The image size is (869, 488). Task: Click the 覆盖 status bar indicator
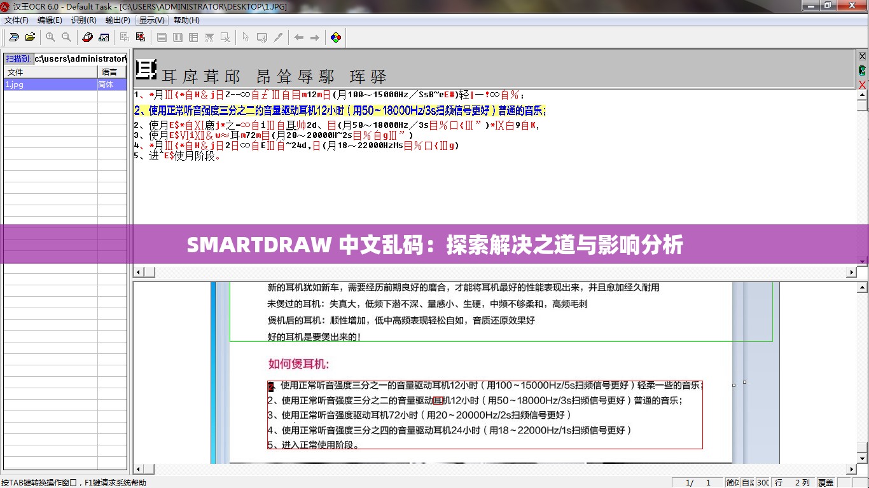pos(826,482)
